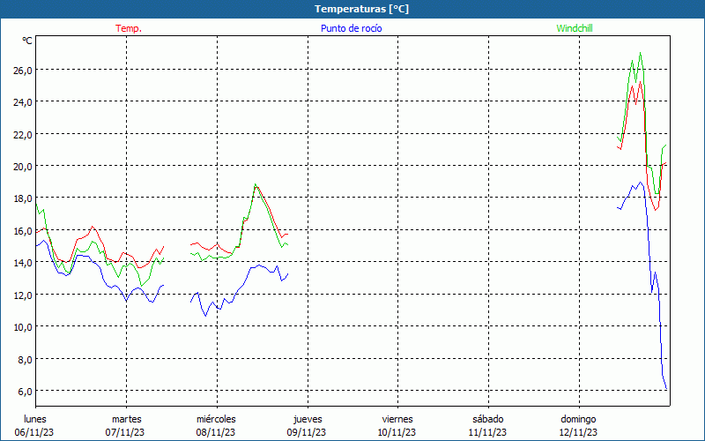This screenshot has width=705, height=441.
Task: Click the 'miércoles' day label
Action: [216, 419]
